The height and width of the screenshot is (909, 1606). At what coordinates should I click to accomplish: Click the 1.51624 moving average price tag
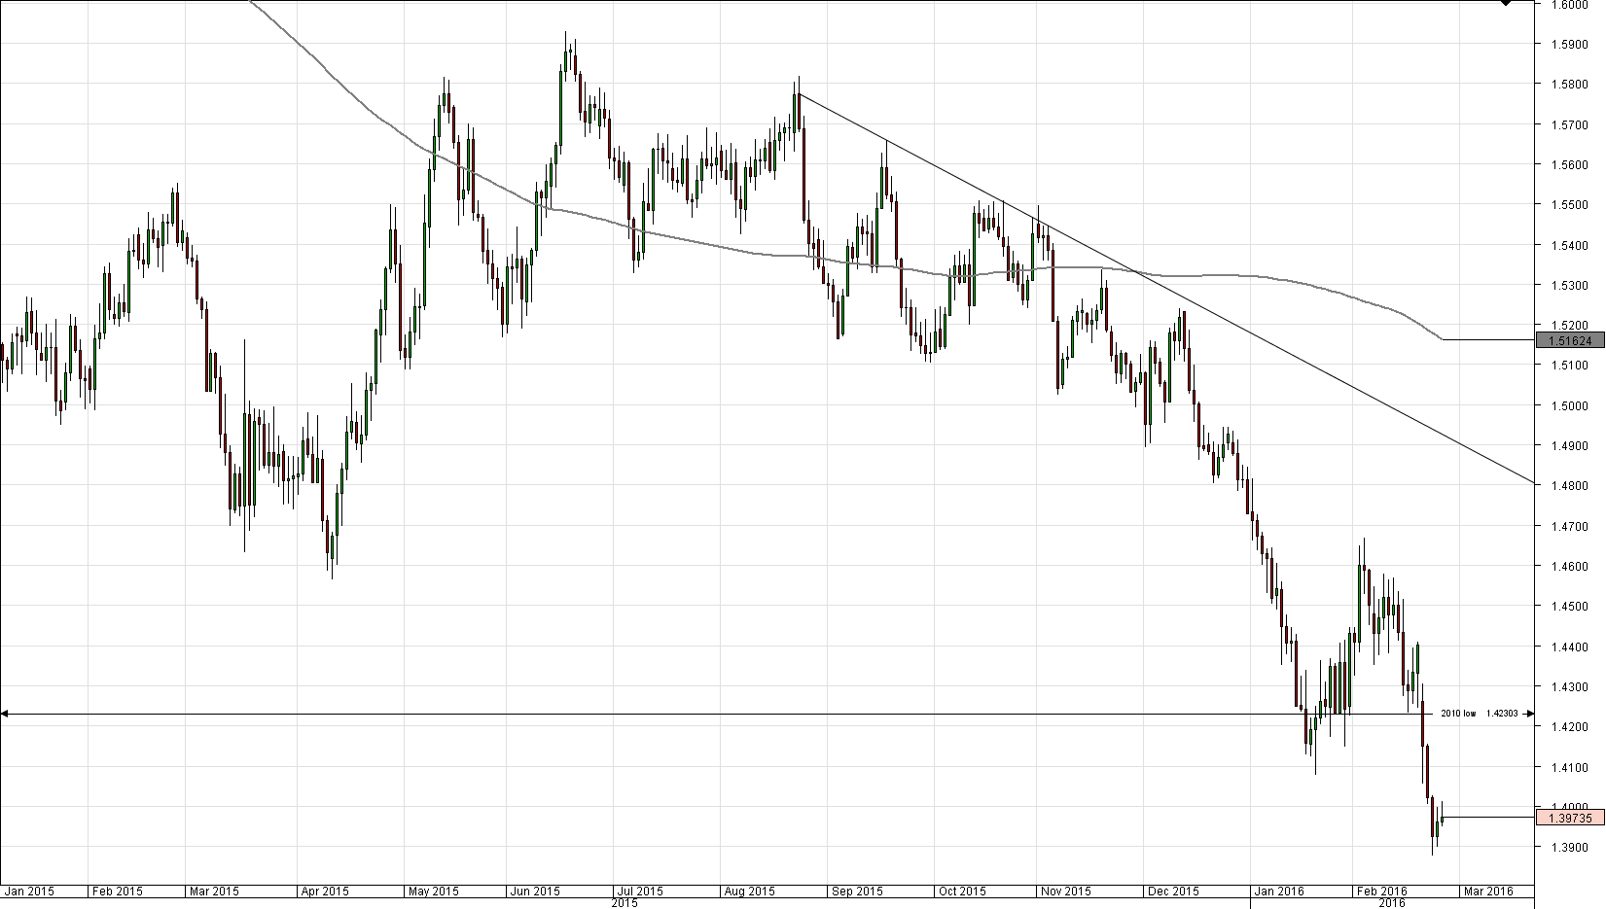tap(1569, 340)
